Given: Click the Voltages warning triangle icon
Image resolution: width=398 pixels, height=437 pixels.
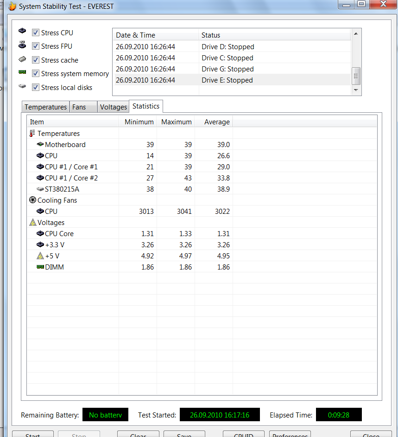Looking at the screenshot, I should tap(32, 223).
